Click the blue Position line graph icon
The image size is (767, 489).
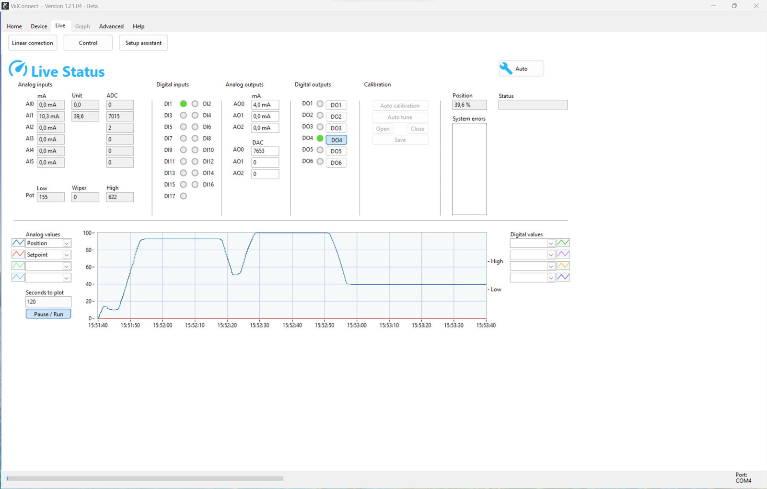click(18, 243)
